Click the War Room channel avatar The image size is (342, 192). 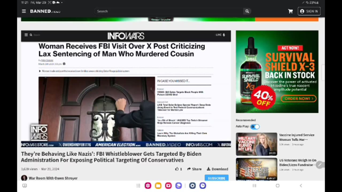click(24, 178)
